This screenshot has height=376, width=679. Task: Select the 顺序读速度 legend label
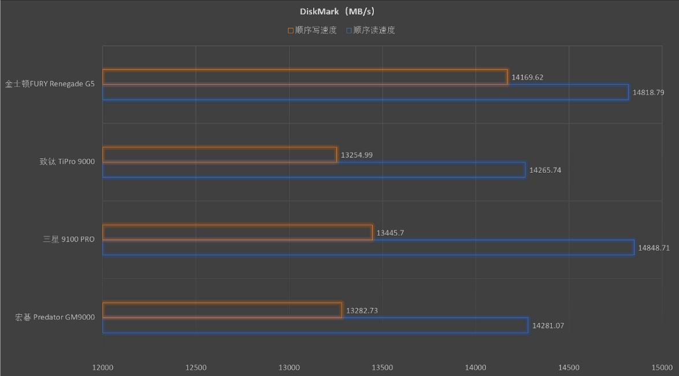tap(374, 30)
